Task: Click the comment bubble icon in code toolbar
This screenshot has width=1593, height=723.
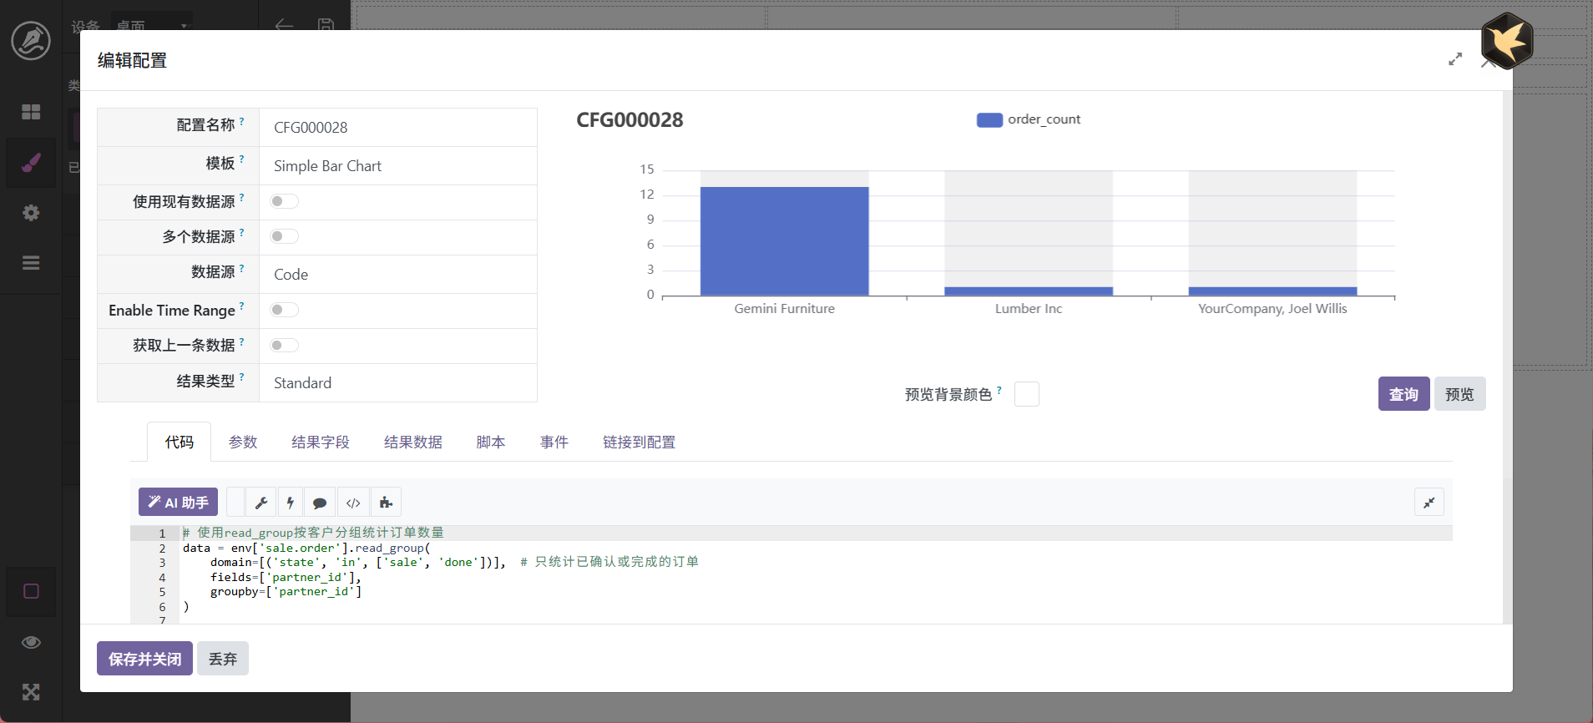Action: pyautogui.click(x=320, y=503)
